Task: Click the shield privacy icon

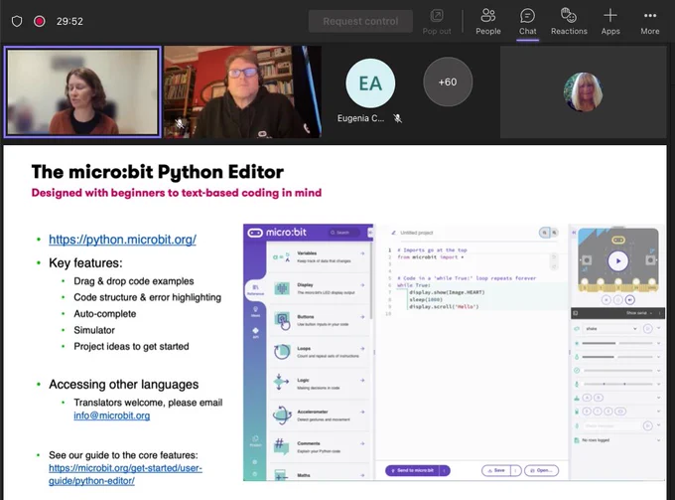Action: point(17,21)
